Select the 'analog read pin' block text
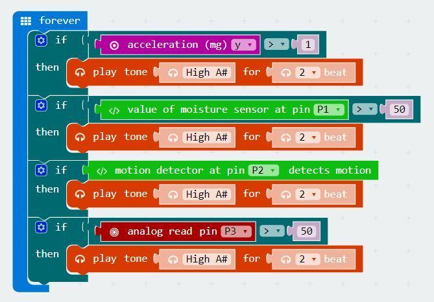The width and height of the screenshot is (434, 302). pyautogui.click(x=172, y=231)
